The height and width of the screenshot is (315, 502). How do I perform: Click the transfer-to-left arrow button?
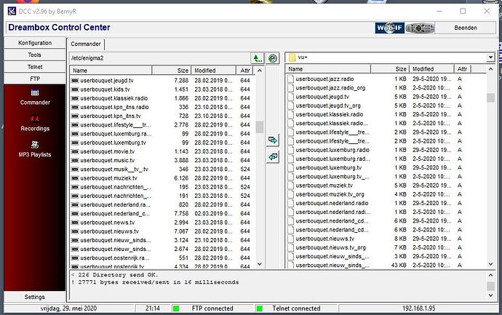[272, 157]
